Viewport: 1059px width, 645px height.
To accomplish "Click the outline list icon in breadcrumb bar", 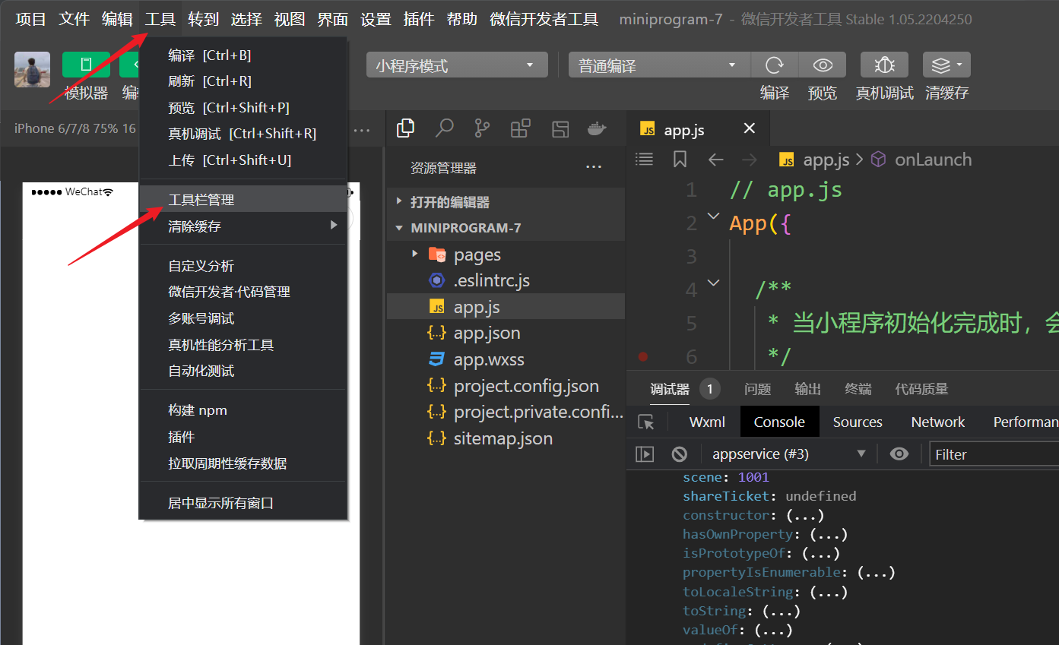I will [645, 160].
